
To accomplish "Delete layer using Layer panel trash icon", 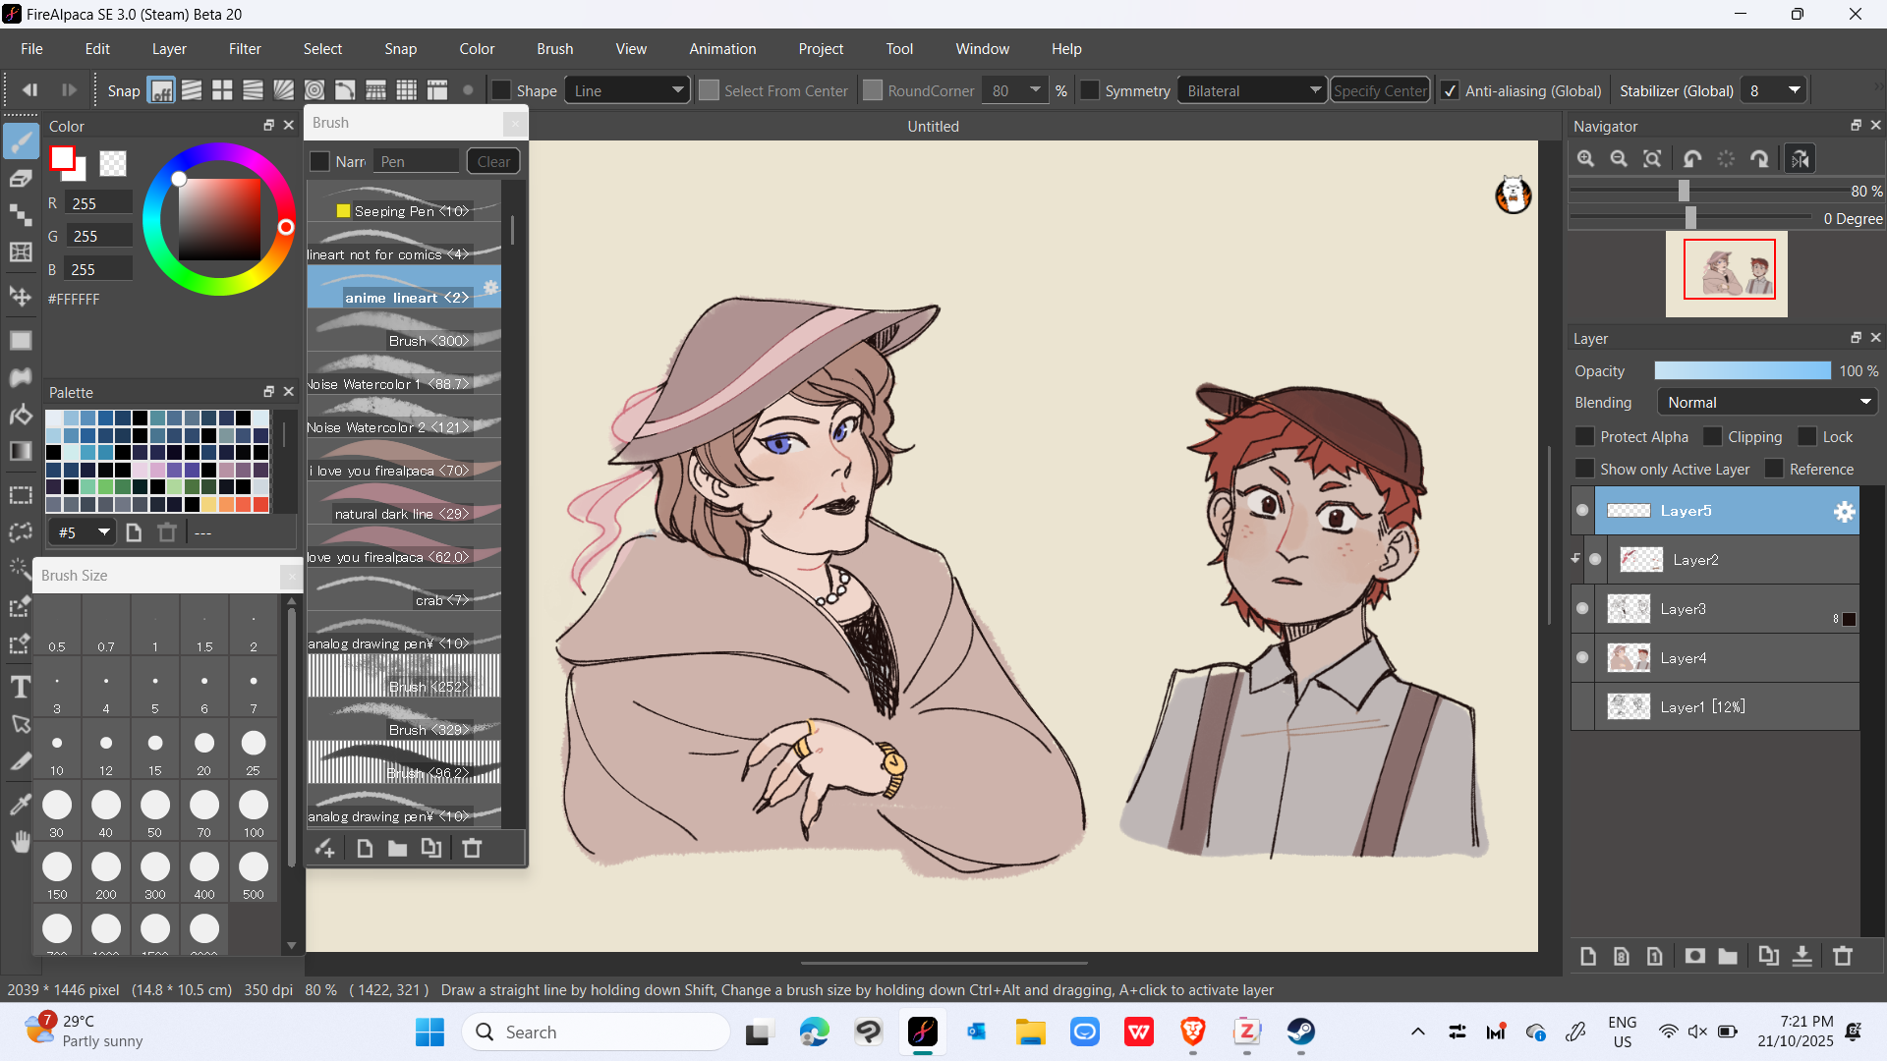I will coord(1843,956).
